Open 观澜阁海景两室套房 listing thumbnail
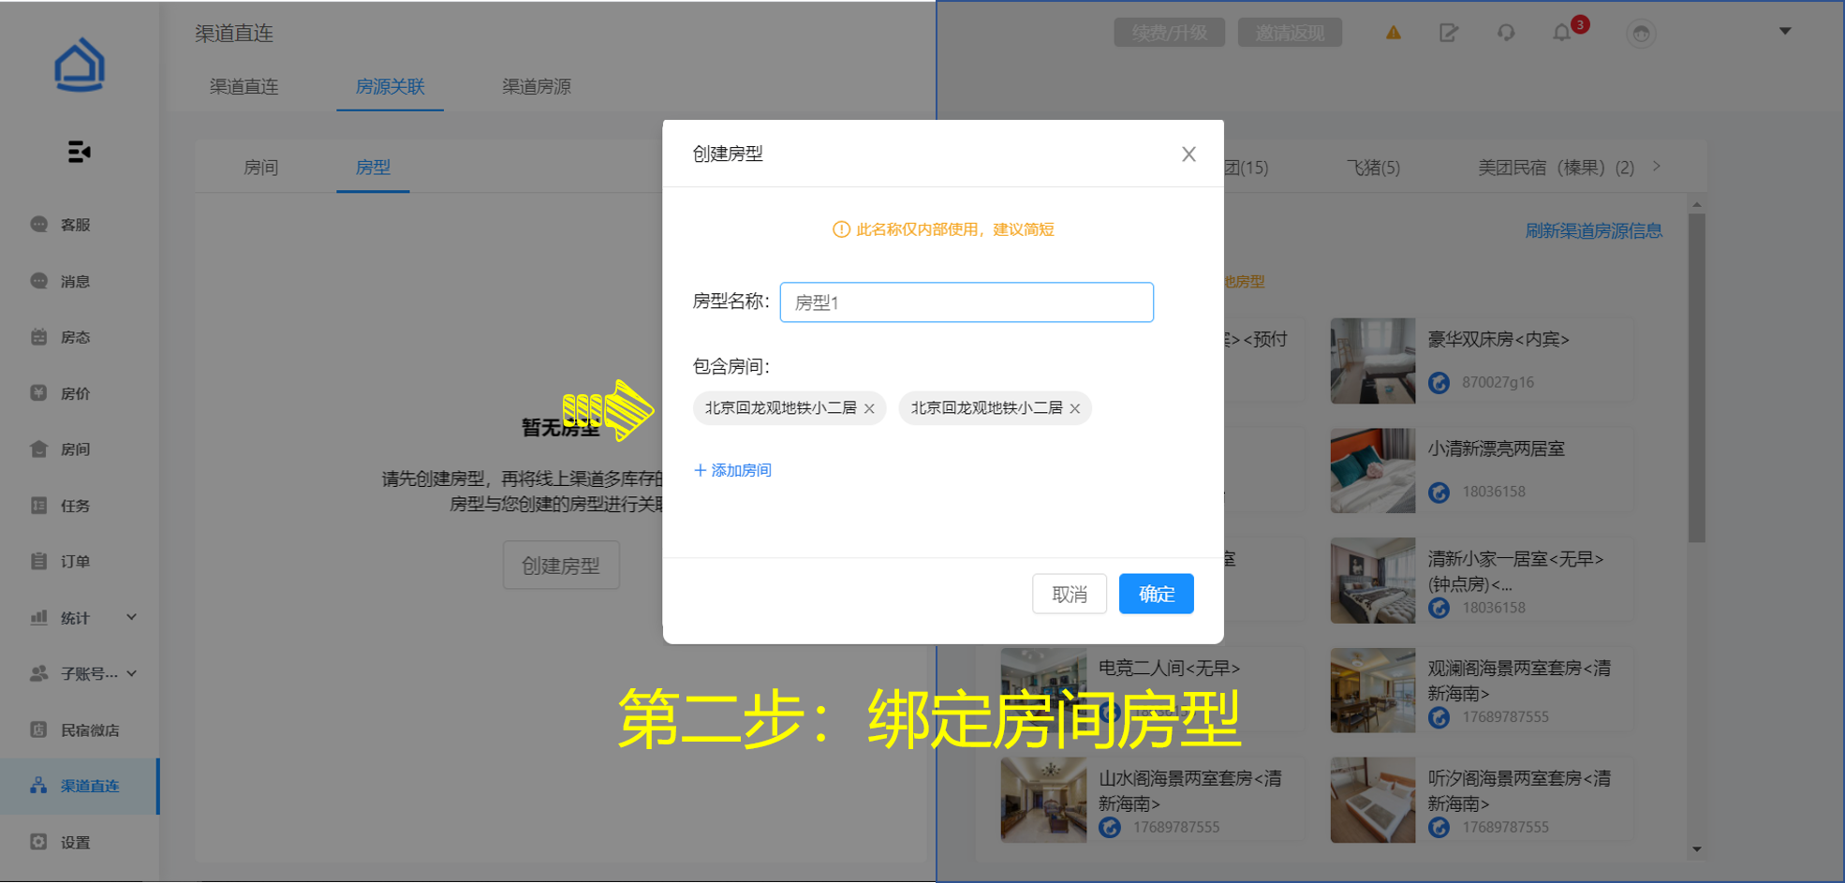This screenshot has height=883, width=1845. 1373,690
